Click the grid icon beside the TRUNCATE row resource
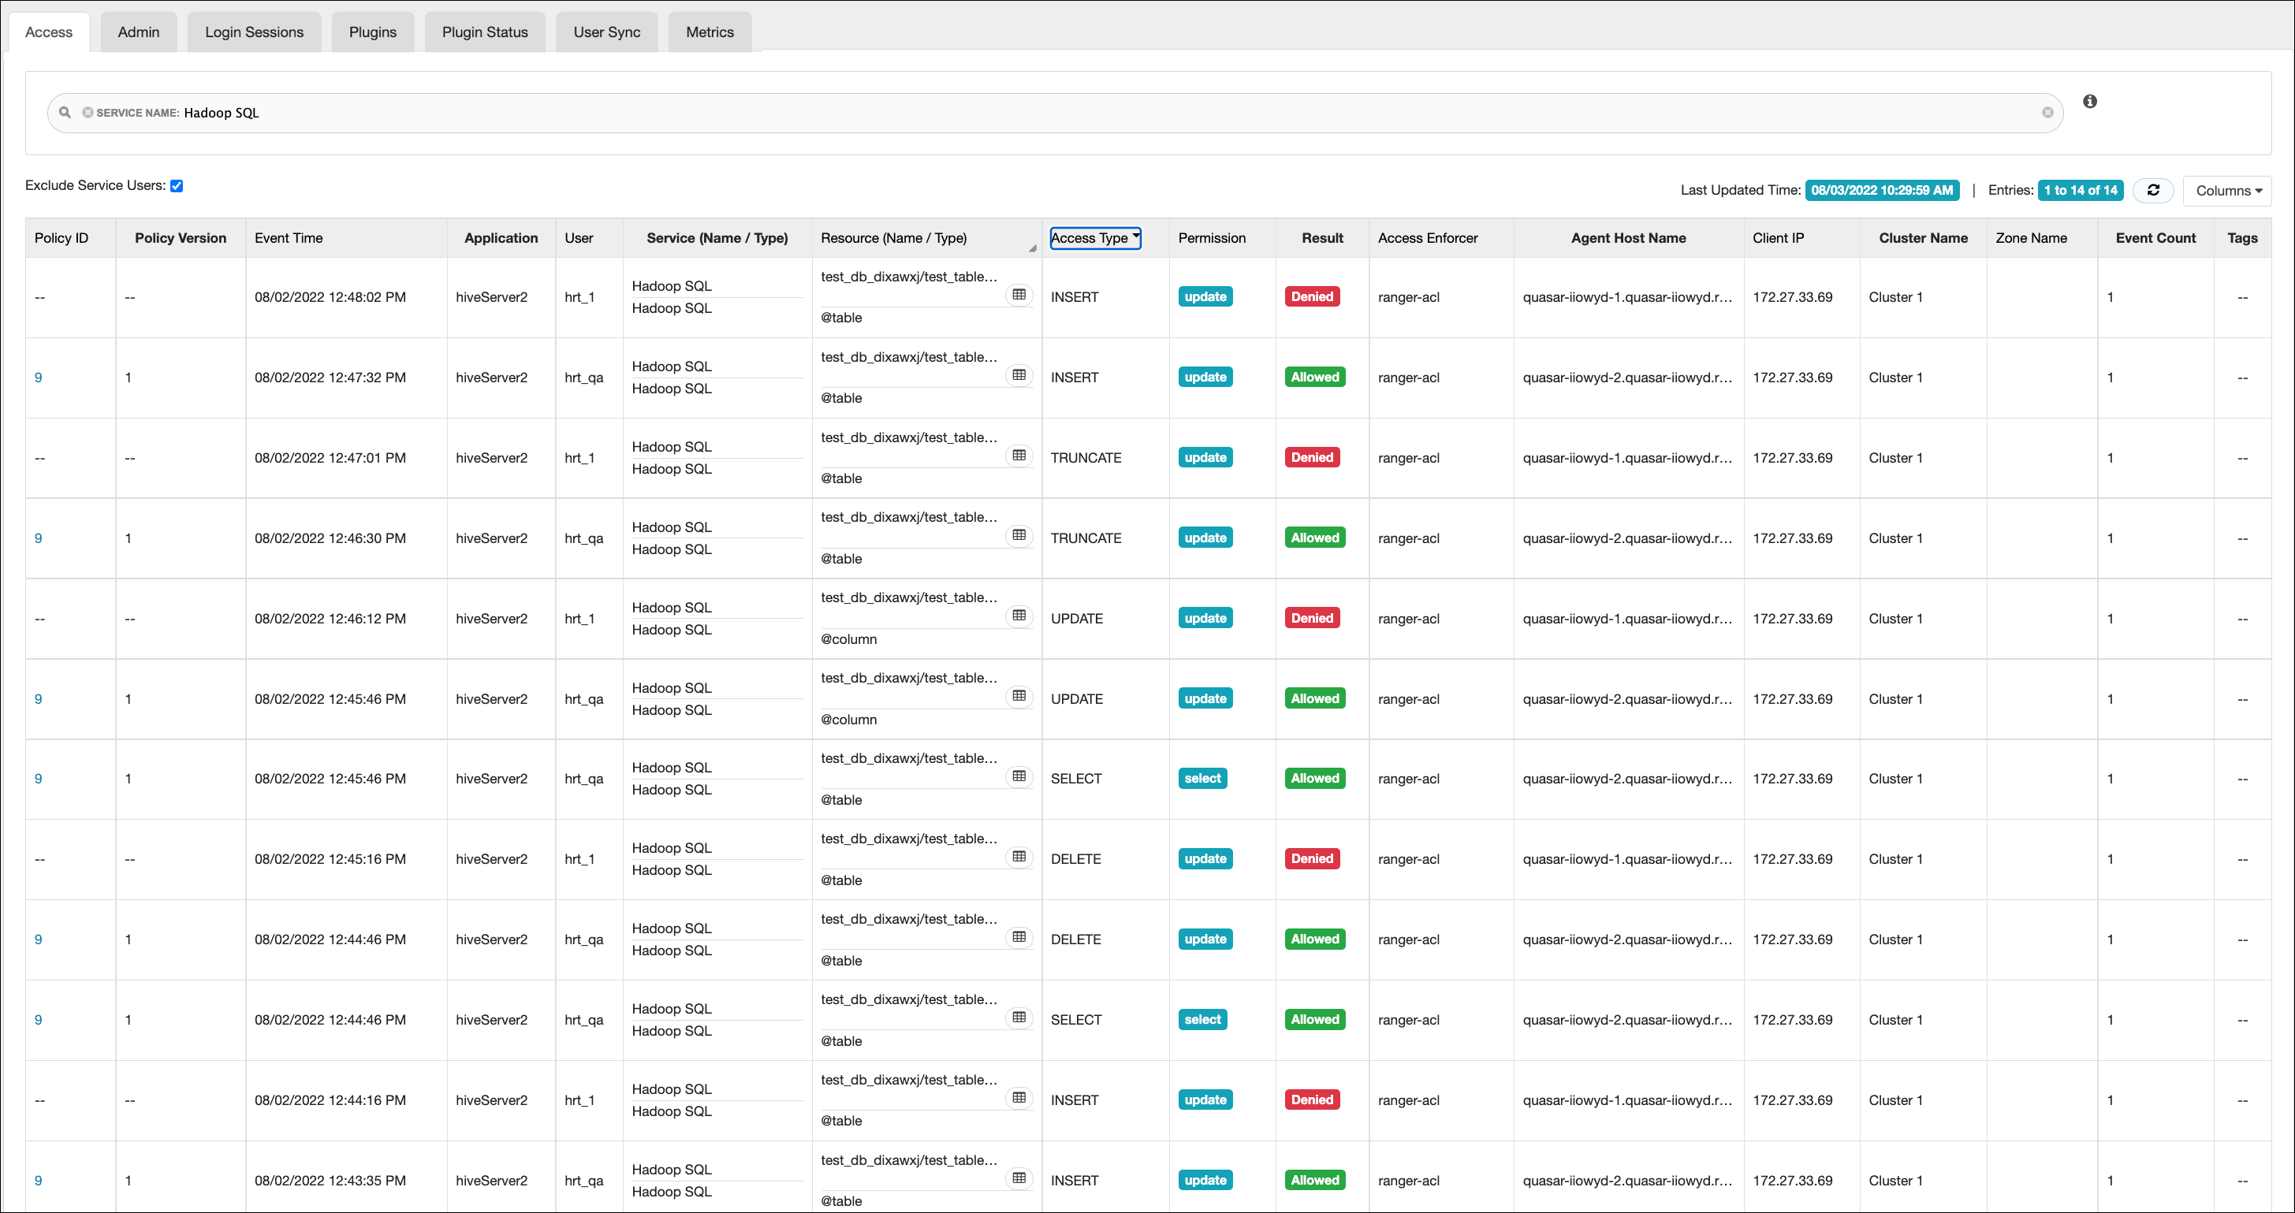2295x1213 pixels. [x=1020, y=455]
